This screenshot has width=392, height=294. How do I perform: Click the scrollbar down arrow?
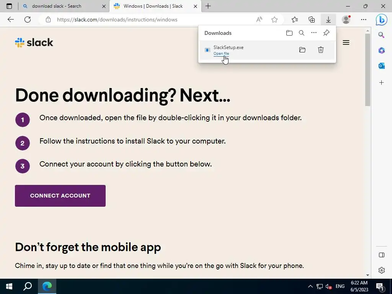click(367, 275)
